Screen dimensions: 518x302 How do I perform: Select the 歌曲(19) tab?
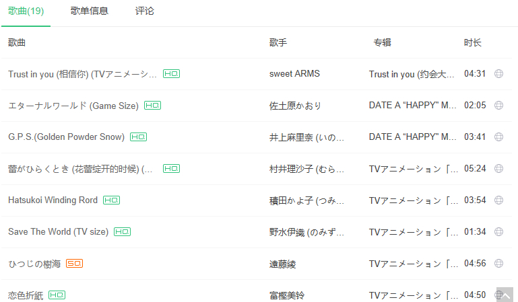point(26,11)
